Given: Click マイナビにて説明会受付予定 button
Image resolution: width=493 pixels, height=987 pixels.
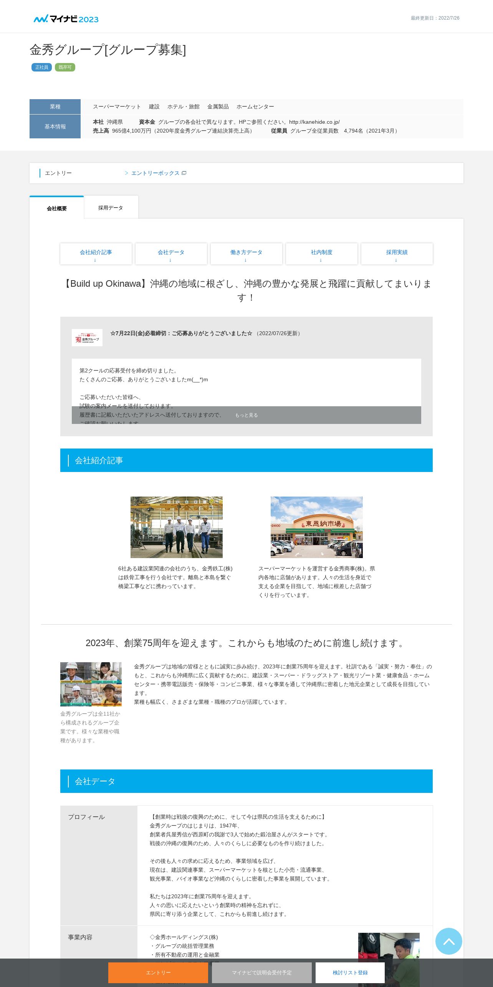Looking at the screenshot, I should click(262, 972).
